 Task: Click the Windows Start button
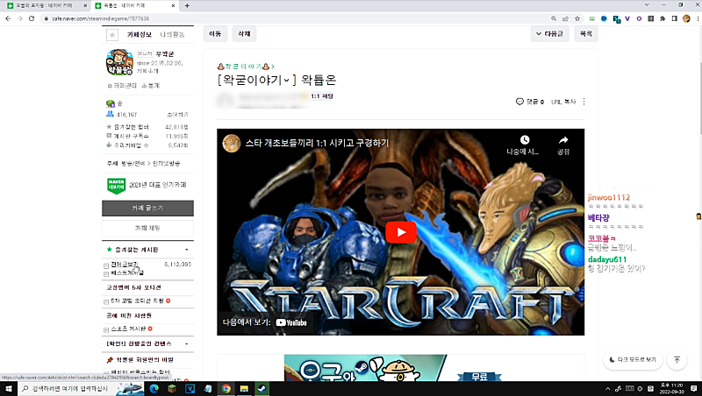[x=8, y=388]
